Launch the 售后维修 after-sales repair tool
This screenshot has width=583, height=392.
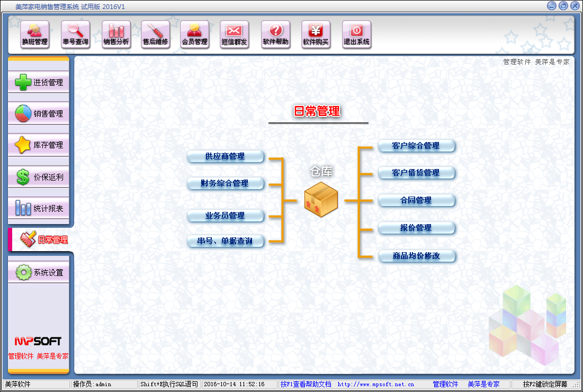[x=155, y=34]
